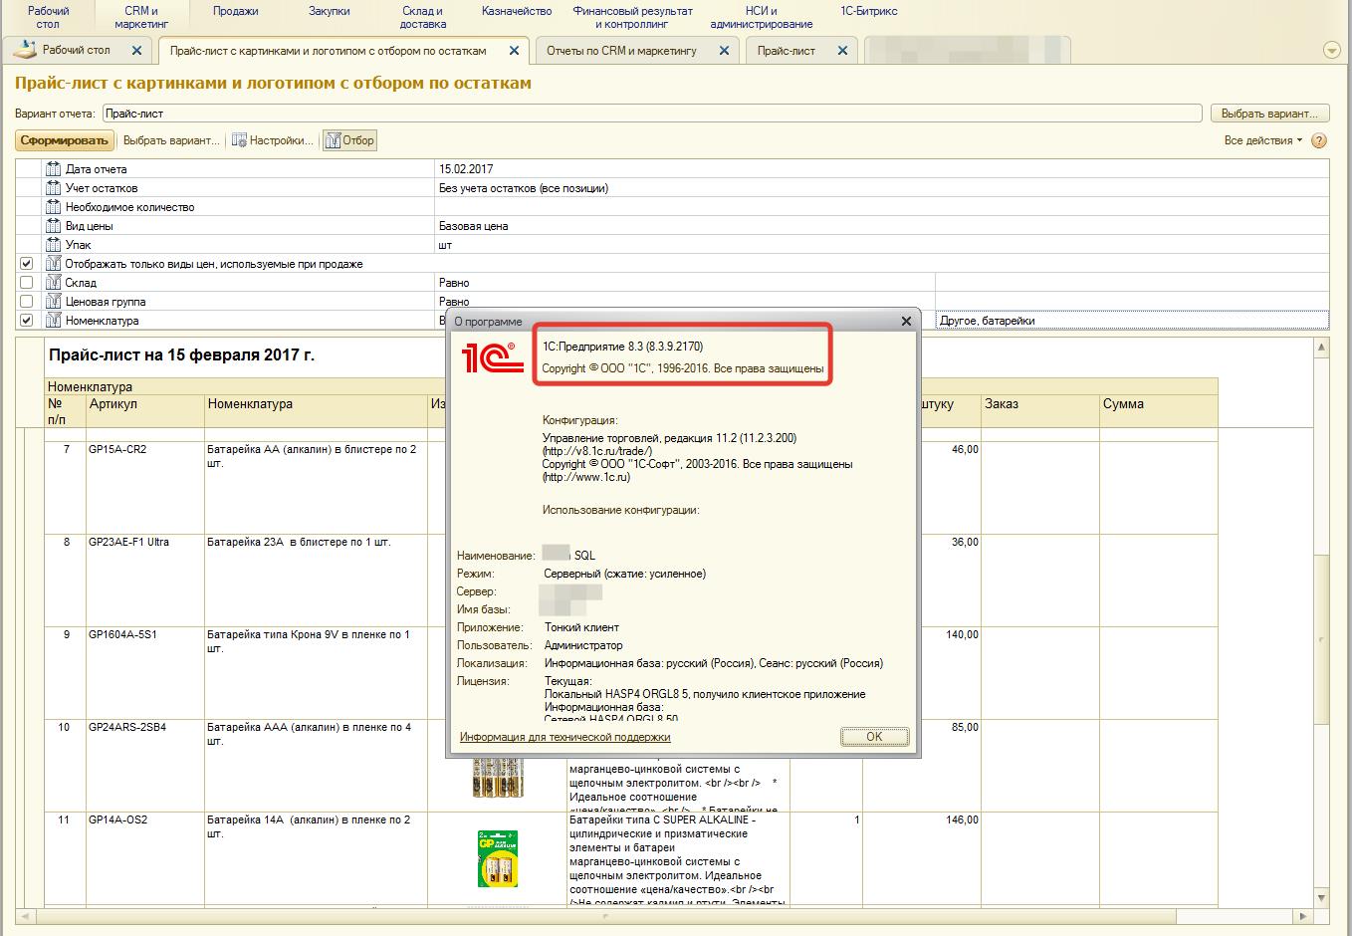Image resolution: width=1352 pixels, height=936 pixels.
Task: Click the filter icon beside Склад
Action: (54, 283)
